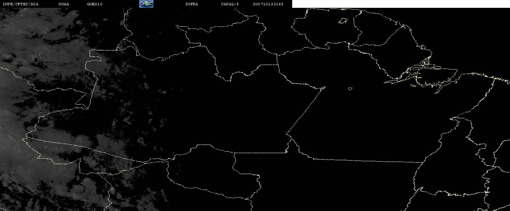The image size is (510, 211).
Task: Click the CPTEC logo in the header
Action: click(146, 4)
